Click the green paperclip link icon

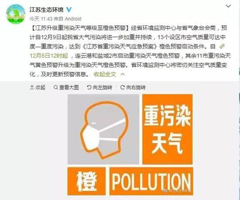(x=222, y=46)
